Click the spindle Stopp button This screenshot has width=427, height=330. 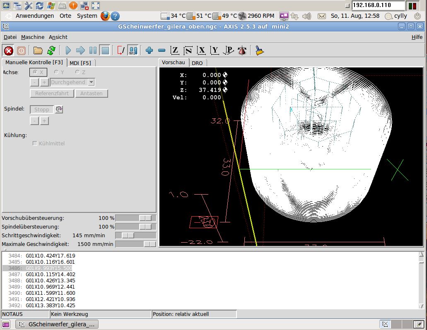pyautogui.click(x=42, y=109)
